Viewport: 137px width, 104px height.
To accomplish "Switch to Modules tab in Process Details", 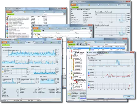I will [93, 55].
